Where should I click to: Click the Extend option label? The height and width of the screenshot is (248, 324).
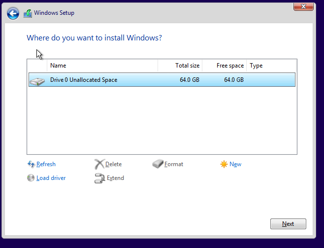115,178
